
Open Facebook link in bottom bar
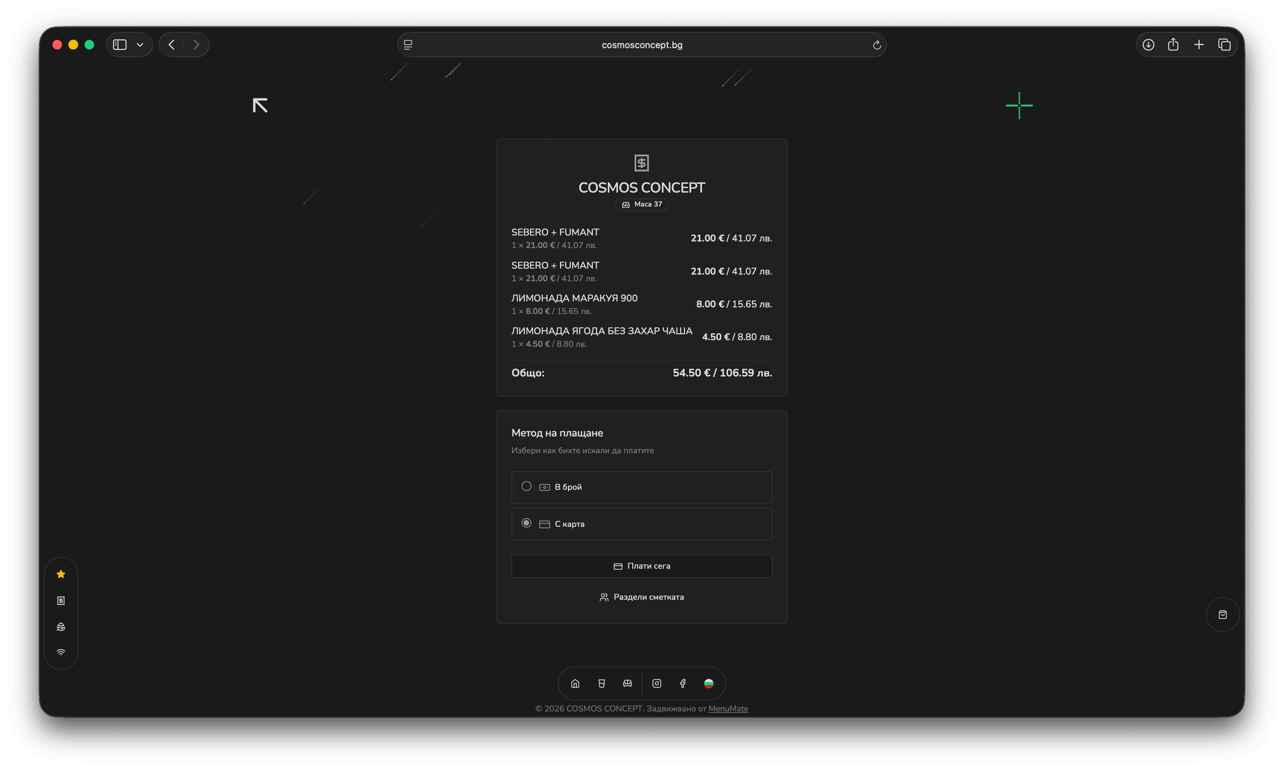click(x=683, y=684)
